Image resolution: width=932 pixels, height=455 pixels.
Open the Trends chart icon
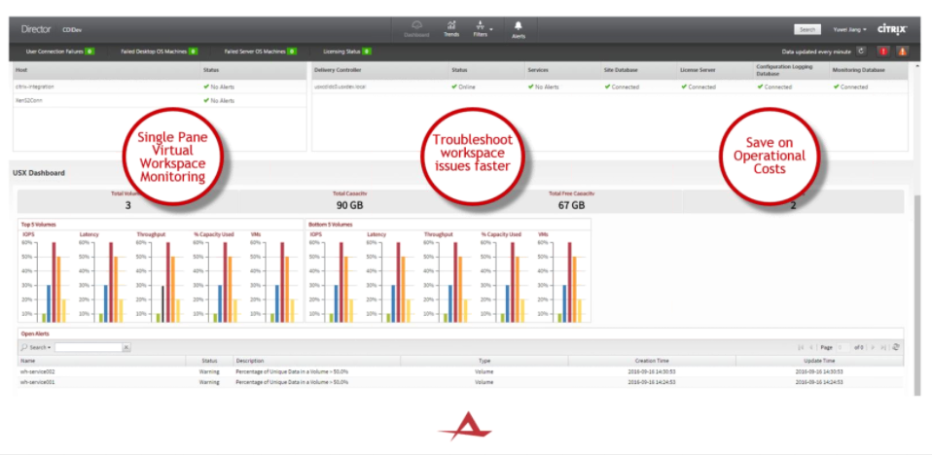[x=451, y=28]
